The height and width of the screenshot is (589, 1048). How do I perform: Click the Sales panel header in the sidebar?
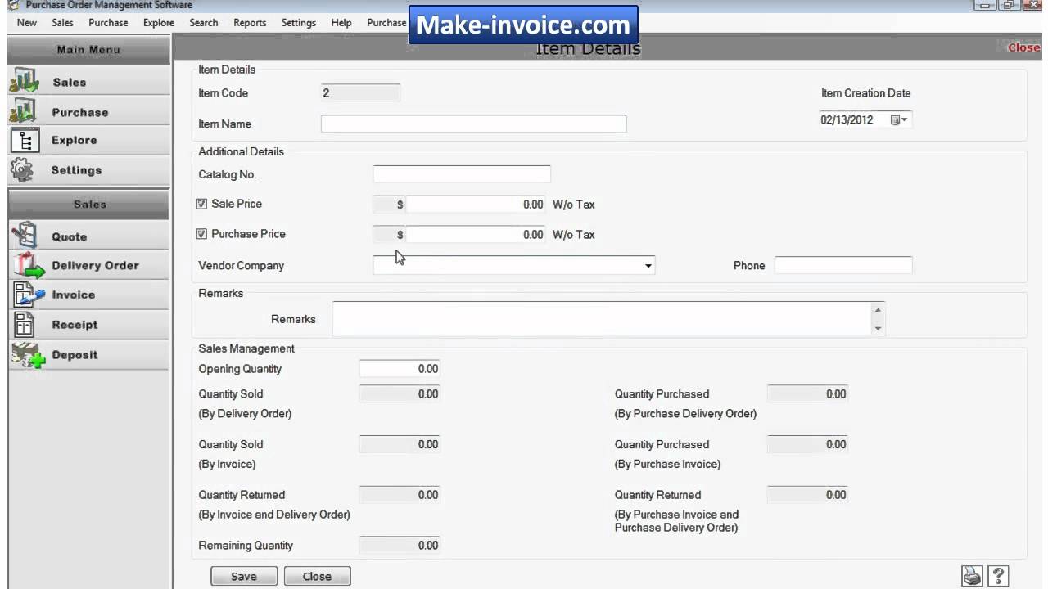tap(88, 205)
